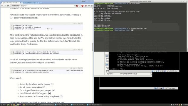This screenshot has width=188, height=106.
Task: Click the code.zapto.org address bar
Action: coord(42,6)
